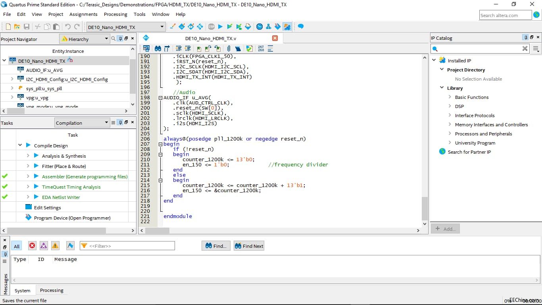Open Find using the binoculars editor icon
Viewport: 542px width, 305px height.
[x=158, y=48]
